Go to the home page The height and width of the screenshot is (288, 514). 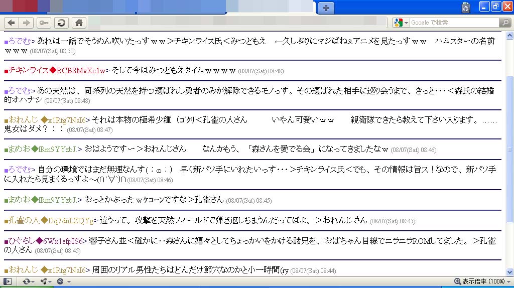pyautogui.click(x=79, y=23)
